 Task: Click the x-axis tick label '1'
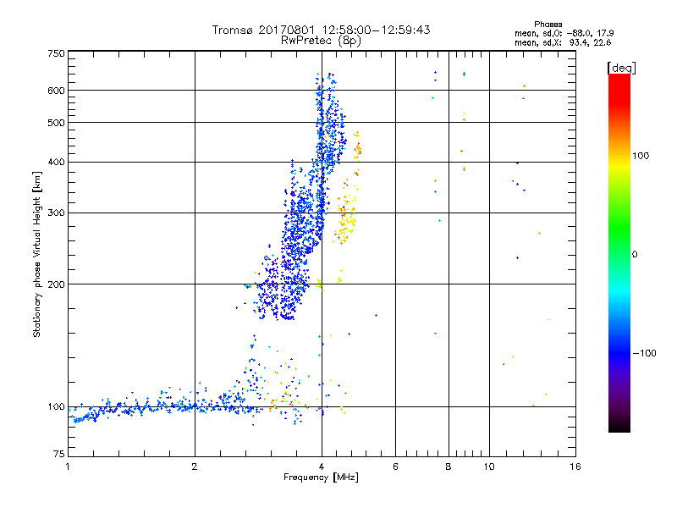pos(68,467)
